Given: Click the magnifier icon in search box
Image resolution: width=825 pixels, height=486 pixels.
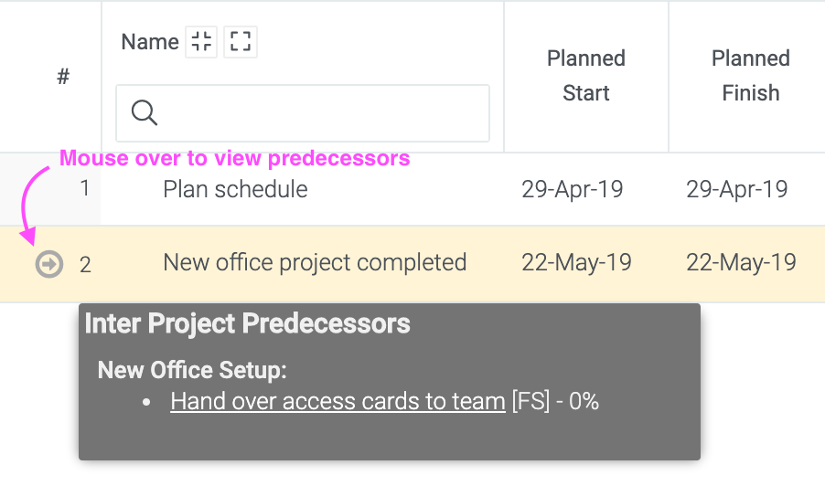Looking at the screenshot, I should (145, 112).
